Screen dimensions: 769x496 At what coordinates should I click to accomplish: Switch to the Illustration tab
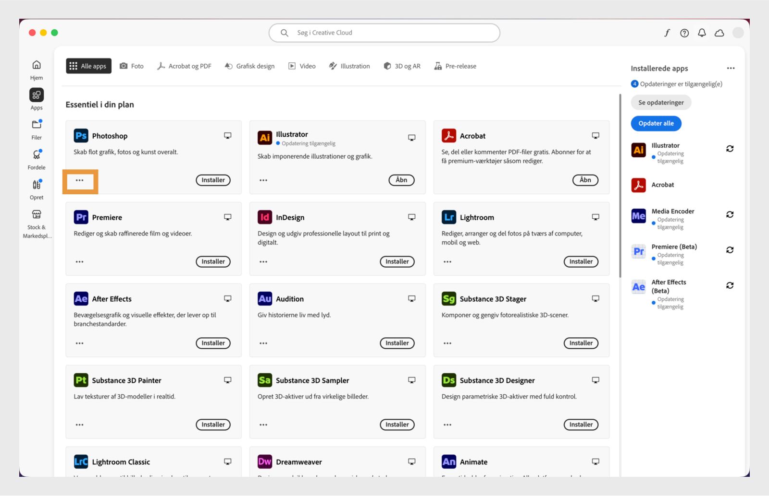point(349,66)
